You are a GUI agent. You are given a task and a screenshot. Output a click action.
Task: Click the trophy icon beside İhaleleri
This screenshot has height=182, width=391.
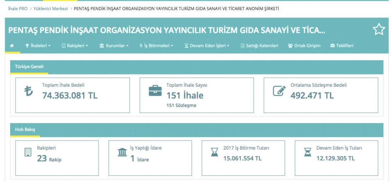click(x=27, y=46)
